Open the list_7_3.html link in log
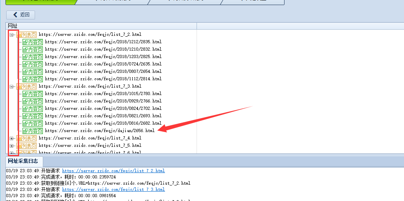 113,189
